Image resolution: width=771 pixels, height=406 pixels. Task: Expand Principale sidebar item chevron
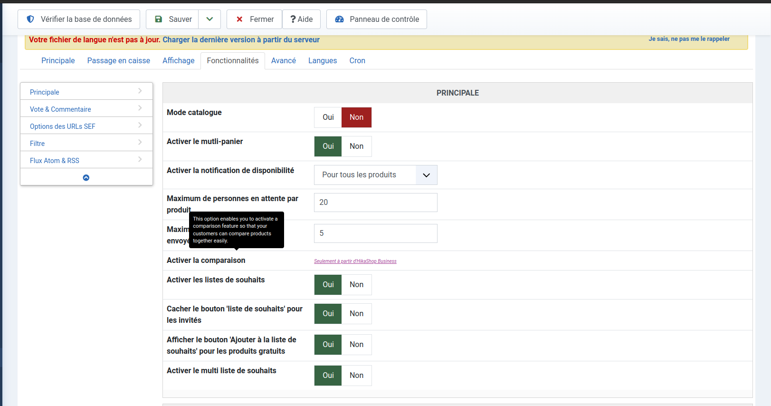tap(140, 91)
